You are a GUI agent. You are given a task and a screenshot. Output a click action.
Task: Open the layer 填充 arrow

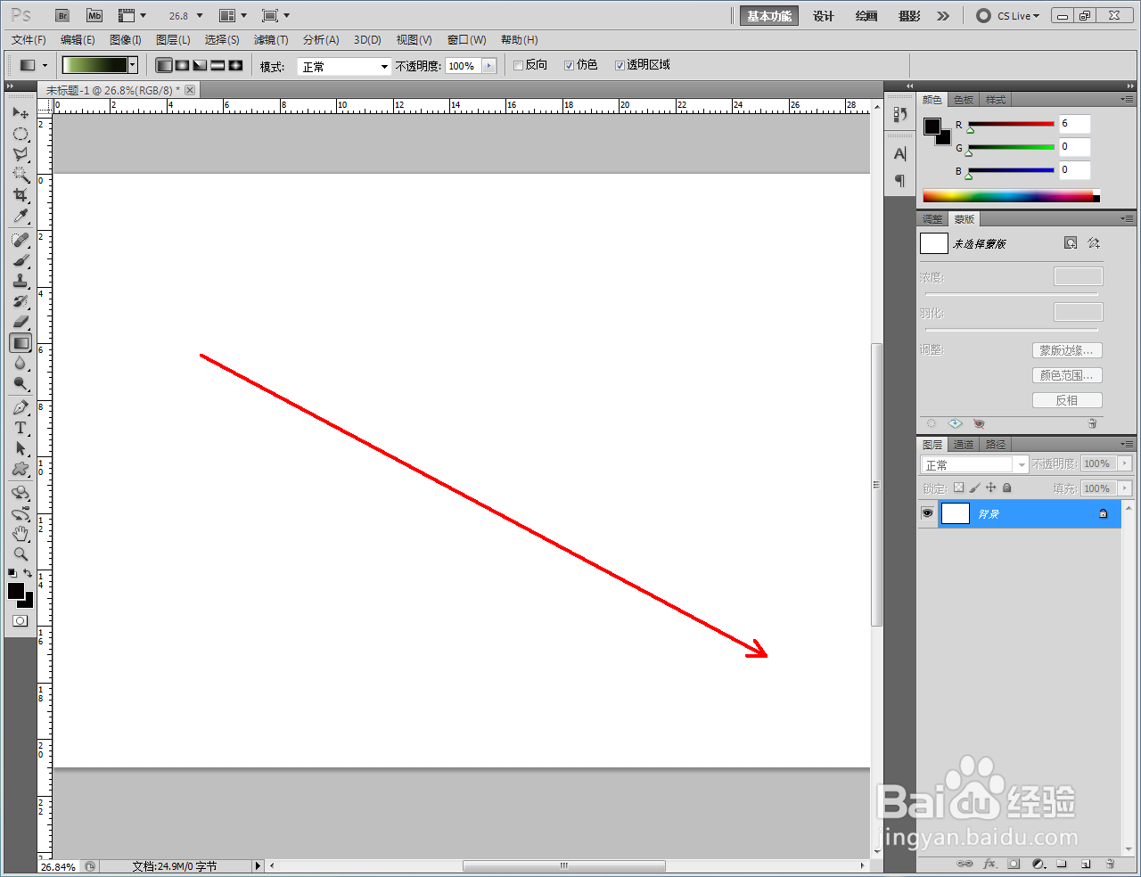1125,488
